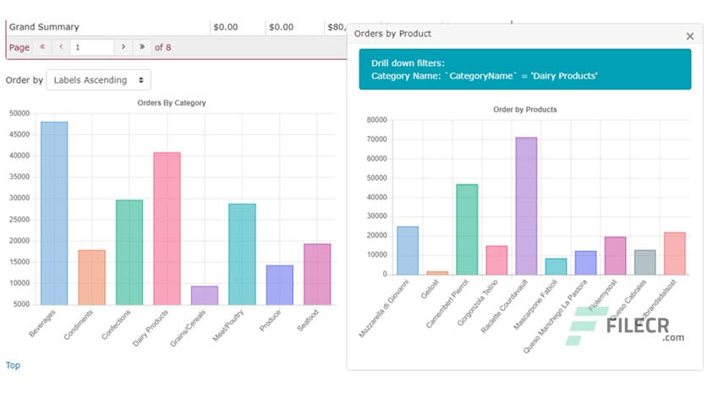Click the Raclette Courdavault bar
This screenshot has width=707, height=409.
(526, 205)
